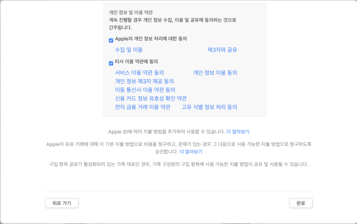Read 개인 정보 제3자 제공 동의
This screenshot has height=224, width=357.
[x=144, y=81]
